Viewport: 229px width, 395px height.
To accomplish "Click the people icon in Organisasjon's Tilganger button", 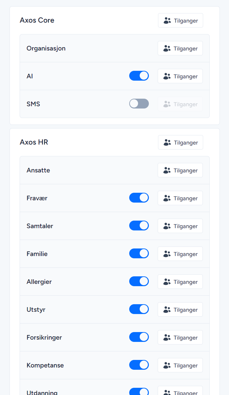I will pyautogui.click(x=167, y=48).
